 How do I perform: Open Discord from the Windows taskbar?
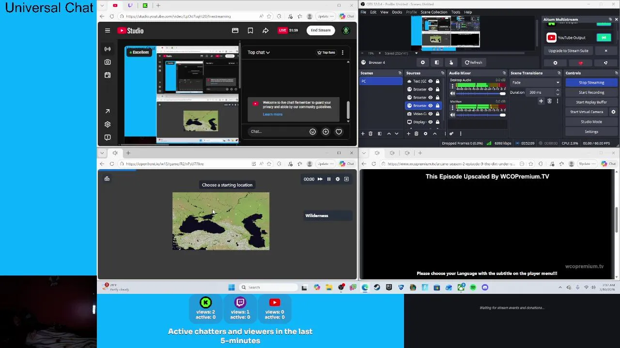coord(485,288)
